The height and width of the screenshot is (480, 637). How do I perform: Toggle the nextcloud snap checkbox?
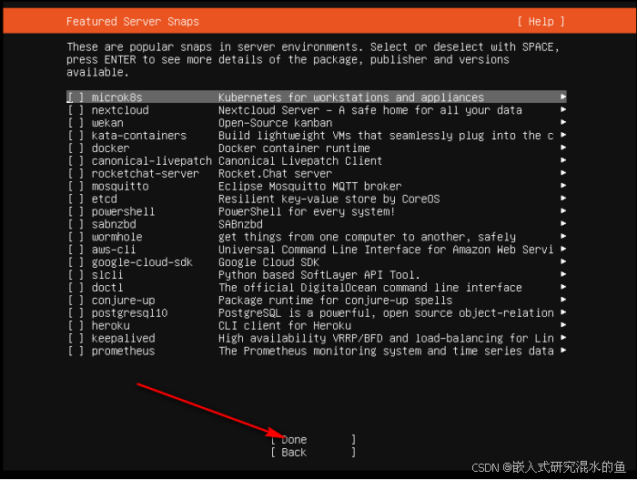coord(76,110)
